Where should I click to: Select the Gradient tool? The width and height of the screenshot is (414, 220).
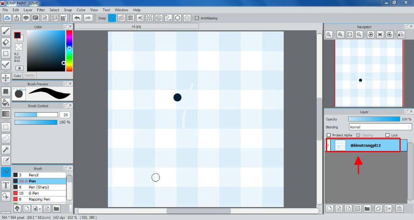click(x=6, y=114)
